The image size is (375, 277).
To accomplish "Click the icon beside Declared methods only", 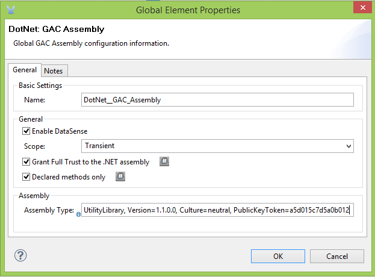I will [120, 176].
